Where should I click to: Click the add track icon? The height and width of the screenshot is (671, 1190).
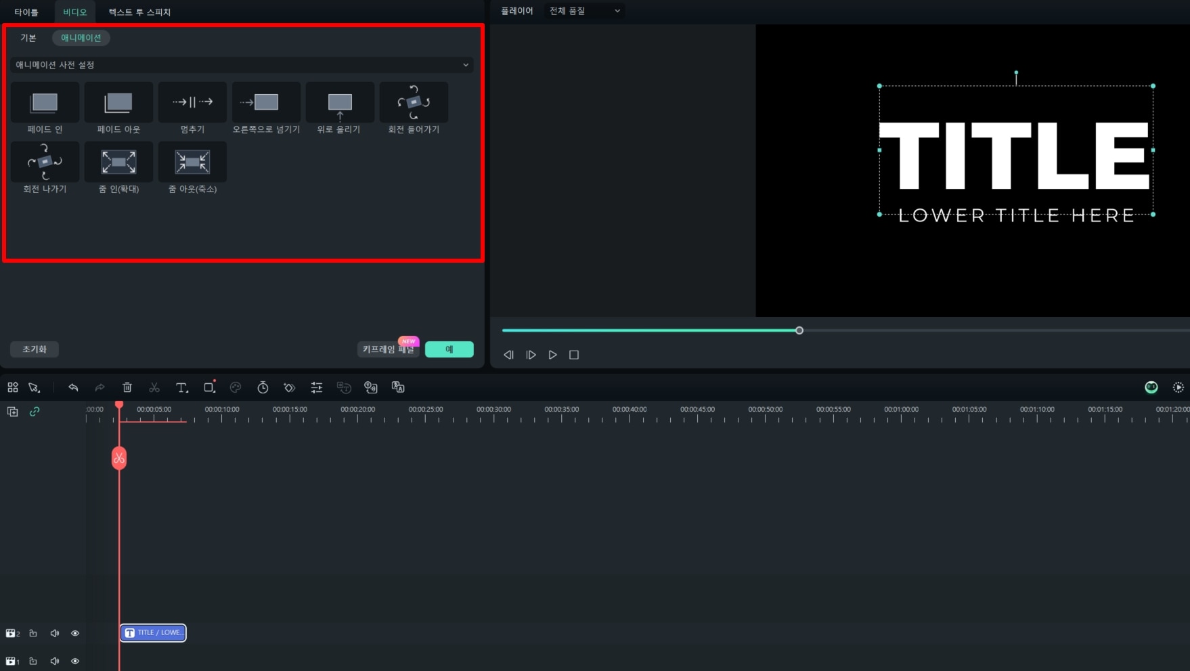(x=13, y=412)
